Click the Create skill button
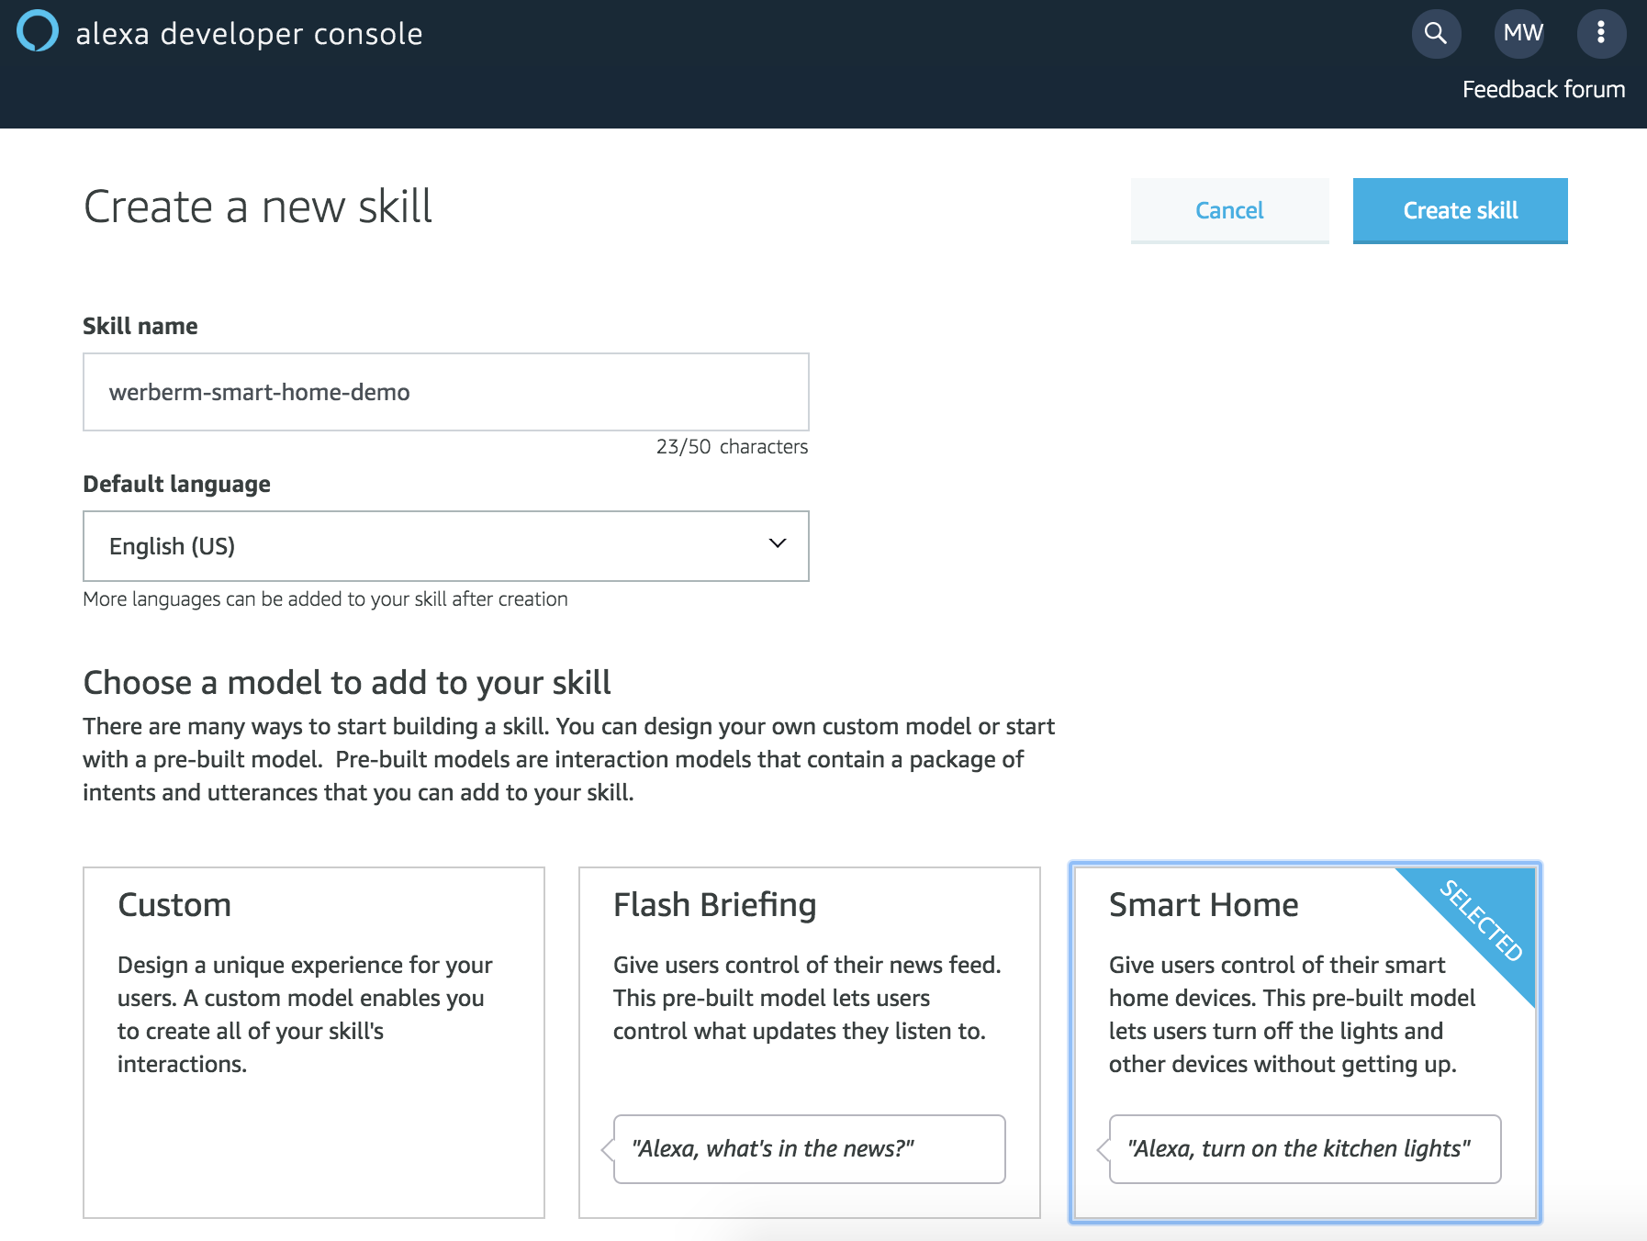Screen dimensions: 1647x1241 click(x=1460, y=210)
